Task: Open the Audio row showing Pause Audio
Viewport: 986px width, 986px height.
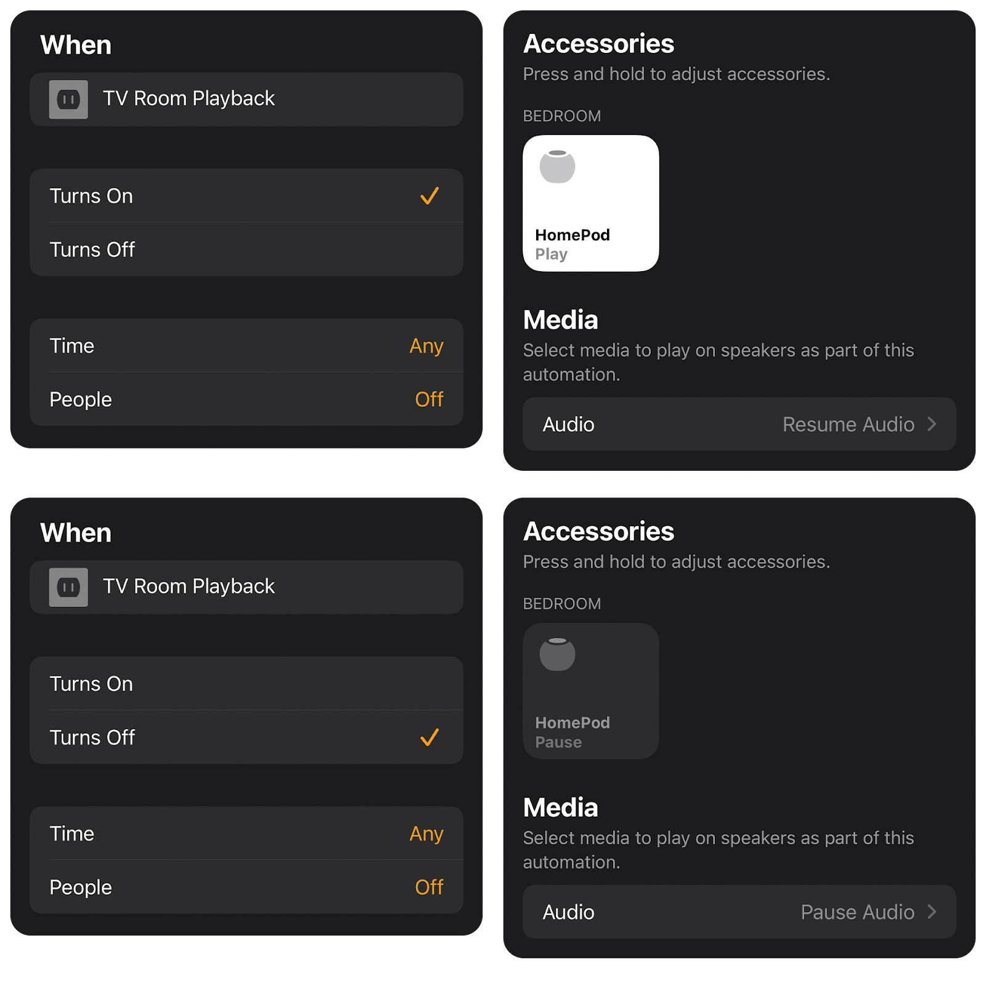Action: 739,912
